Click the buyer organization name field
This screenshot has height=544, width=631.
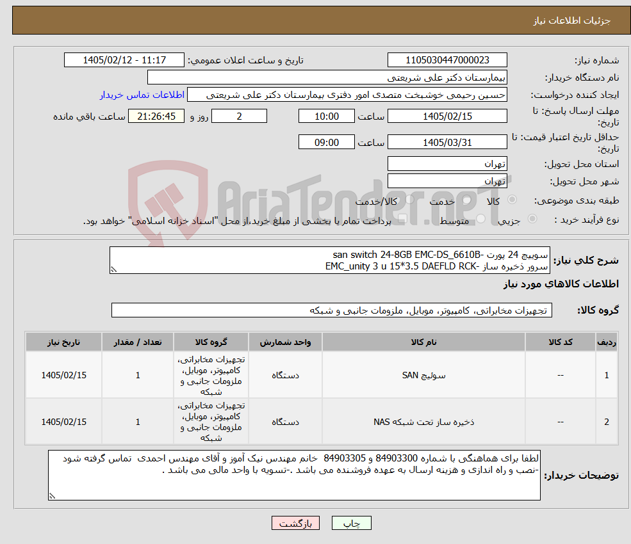tap(327, 77)
